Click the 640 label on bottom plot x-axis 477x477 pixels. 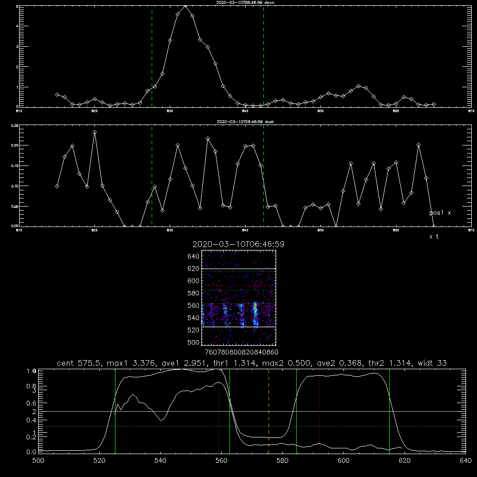pos(466,460)
